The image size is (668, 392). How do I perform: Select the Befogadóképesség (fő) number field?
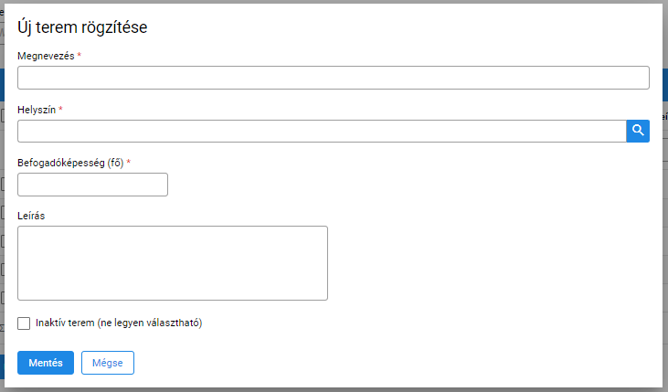point(93,185)
